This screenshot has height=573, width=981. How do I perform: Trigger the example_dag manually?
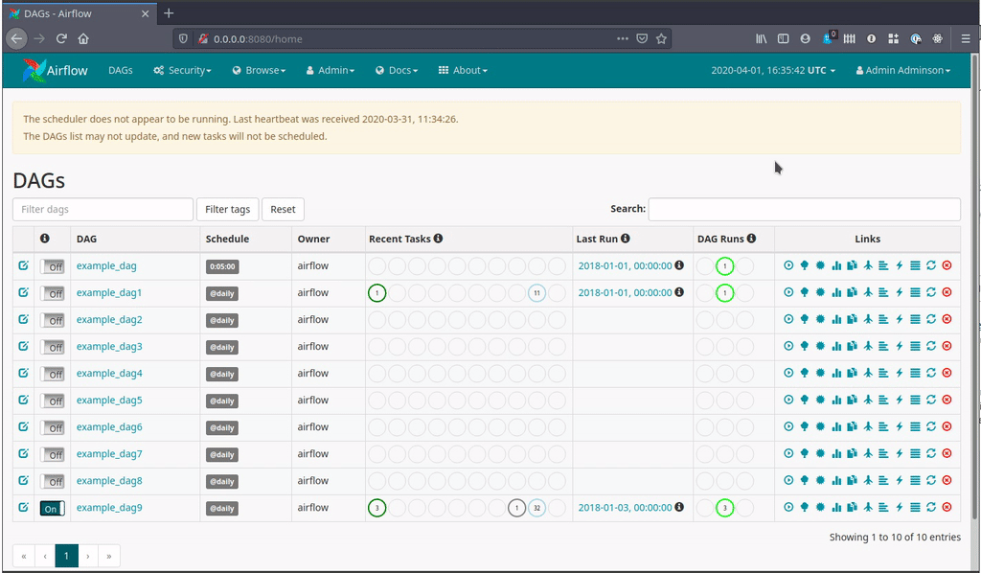(787, 265)
